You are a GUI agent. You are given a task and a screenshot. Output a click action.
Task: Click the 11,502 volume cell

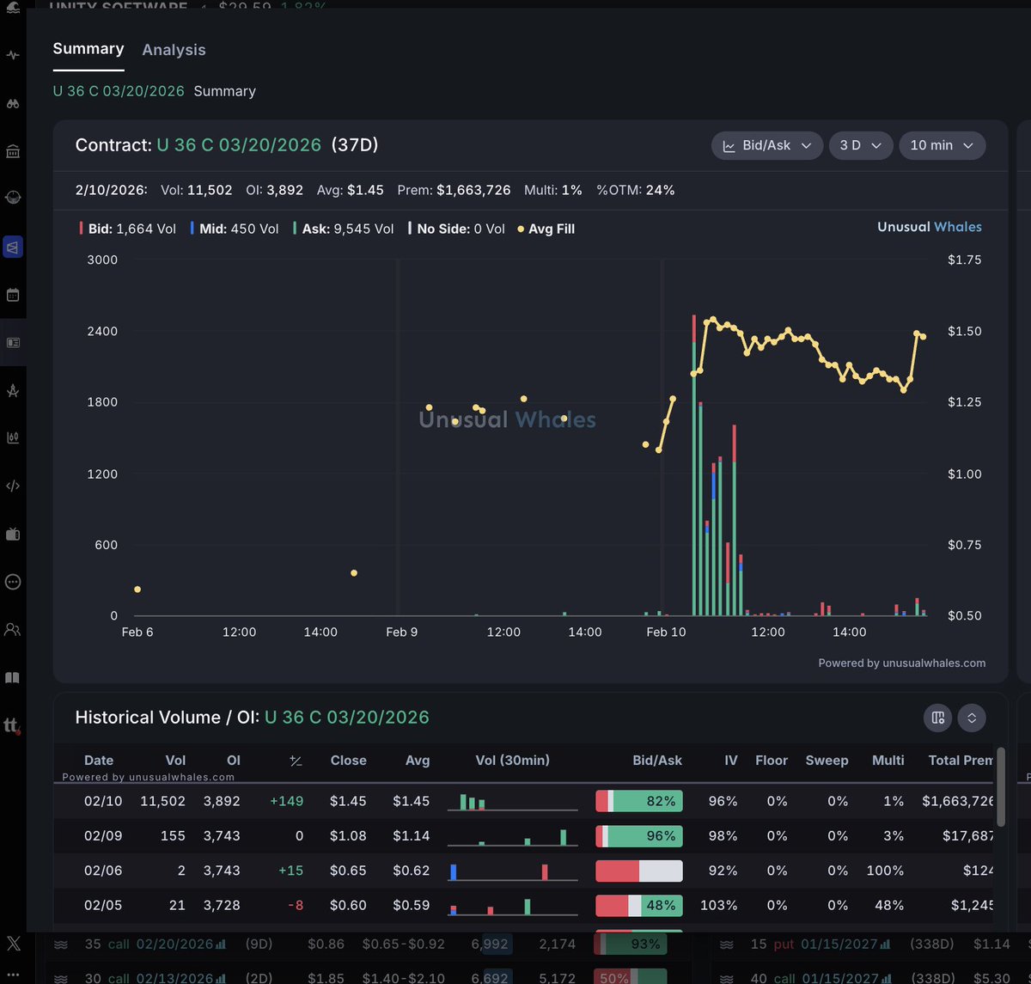162,801
